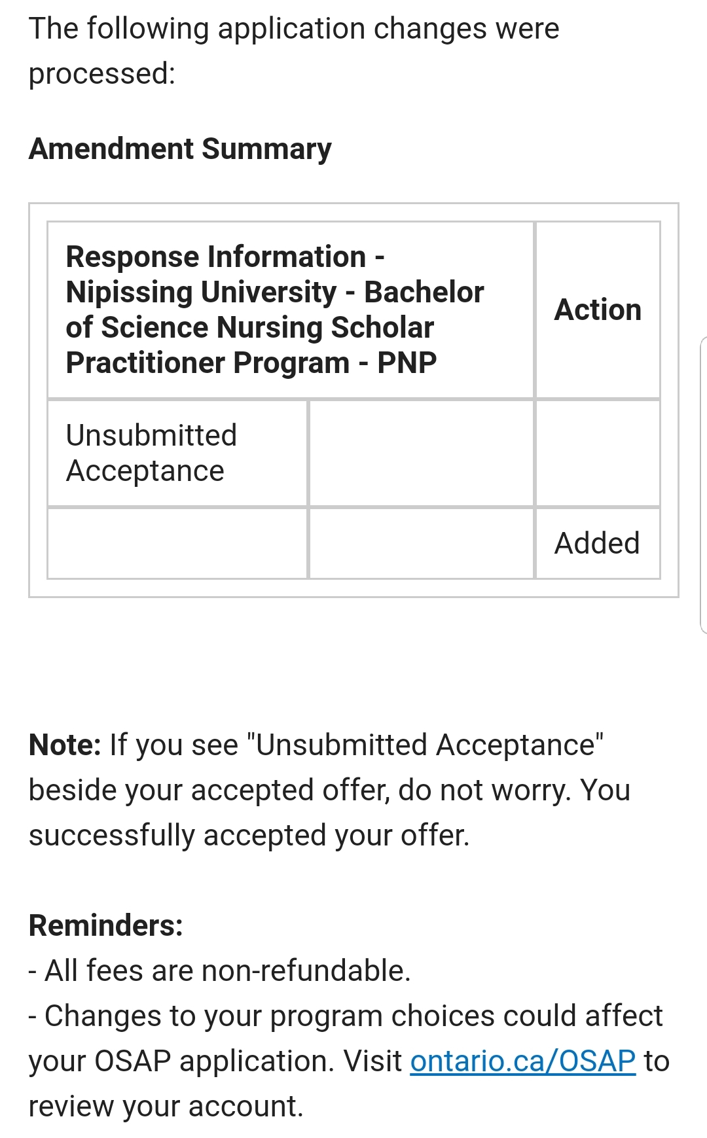Click the bold Note: label
This screenshot has width=707, height=1138.
(x=65, y=745)
